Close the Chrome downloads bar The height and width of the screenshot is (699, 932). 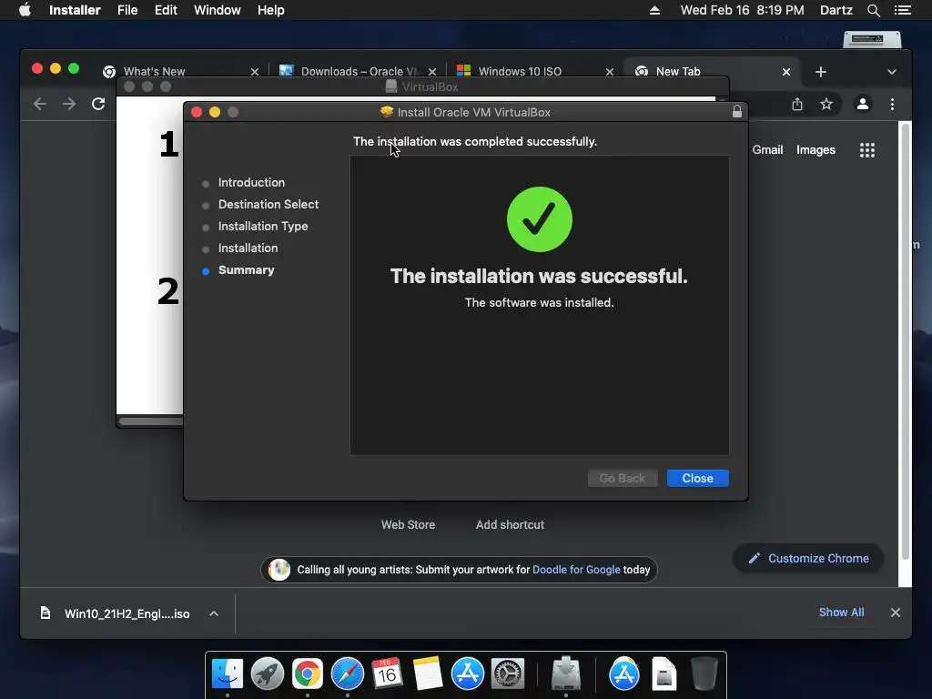coord(896,613)
